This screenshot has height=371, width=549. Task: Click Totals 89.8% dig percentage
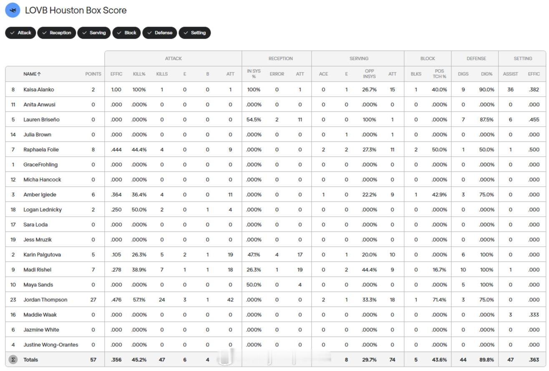pos(486,360)
